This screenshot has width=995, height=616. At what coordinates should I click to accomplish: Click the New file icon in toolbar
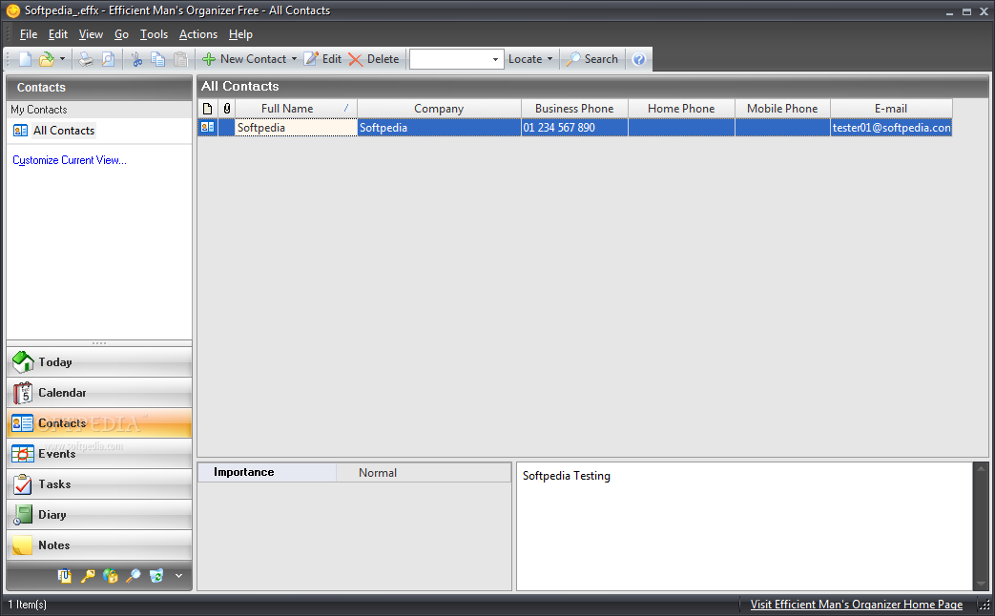[26, 59]
